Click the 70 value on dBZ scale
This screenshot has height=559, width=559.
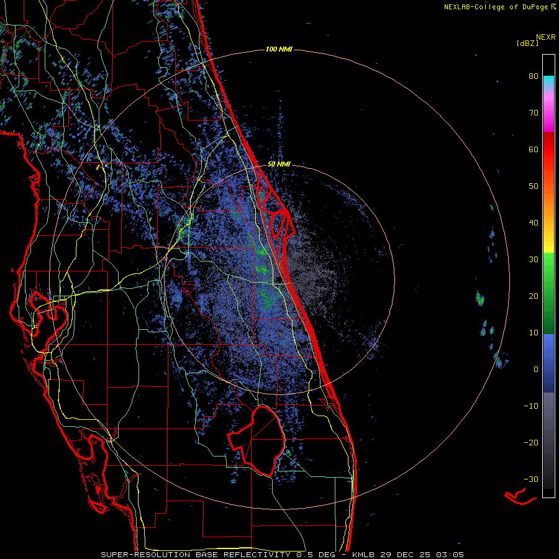534,112
